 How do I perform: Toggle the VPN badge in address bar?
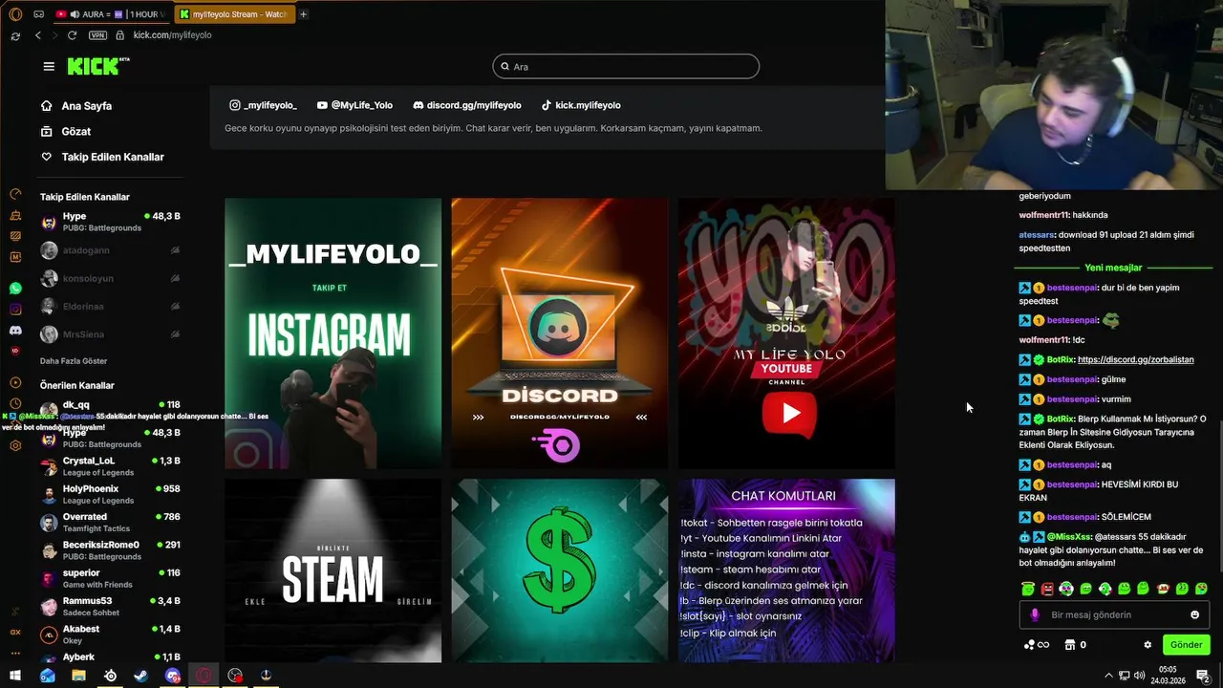(97, 35)
